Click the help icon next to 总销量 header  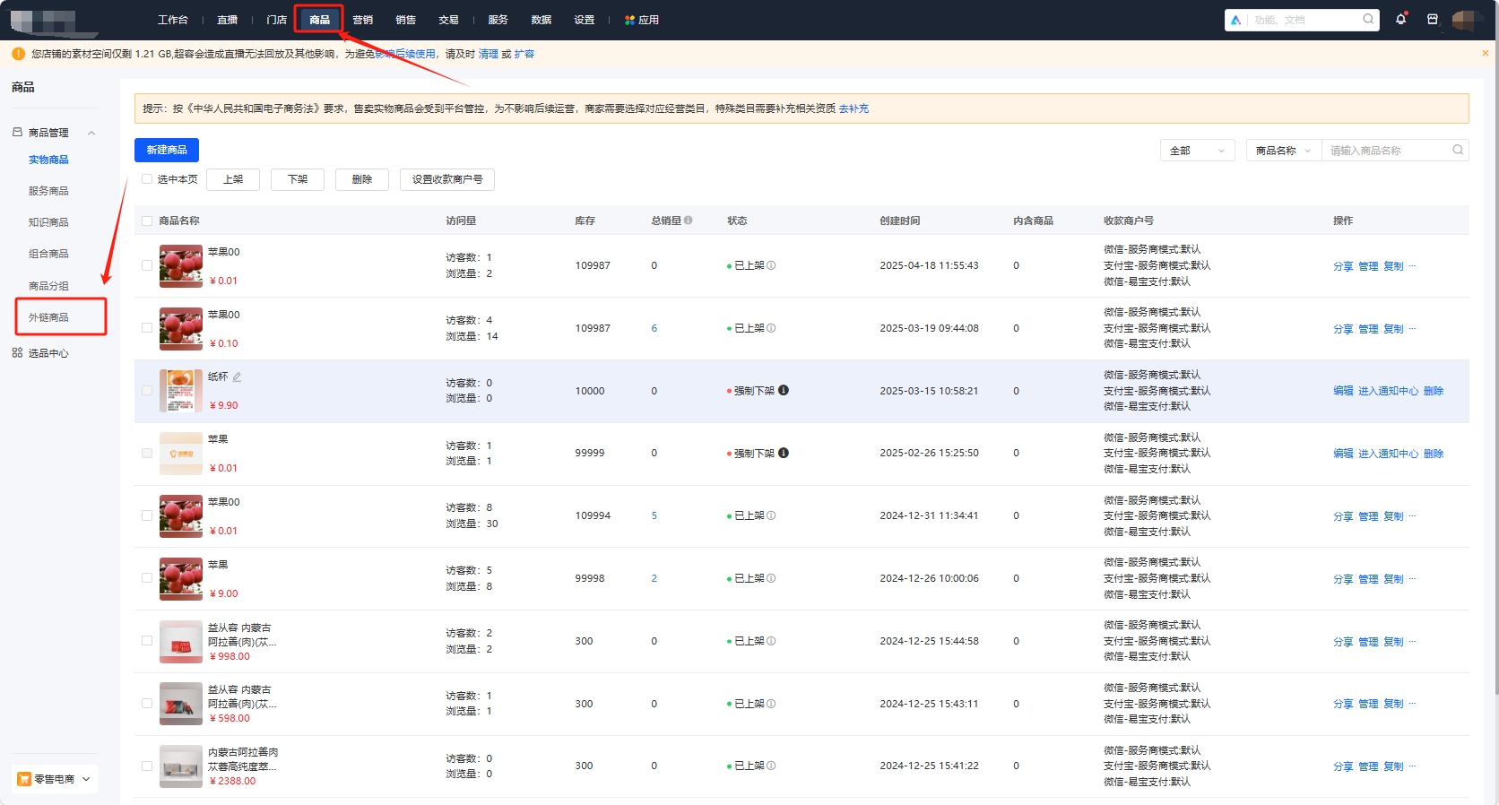(x=689, y=221)
